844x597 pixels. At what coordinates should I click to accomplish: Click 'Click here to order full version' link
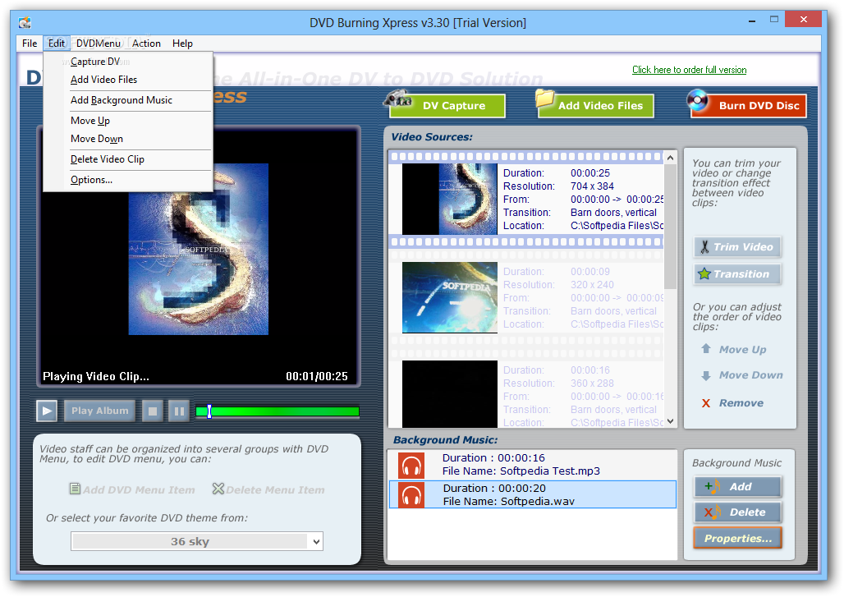point(689,70)
